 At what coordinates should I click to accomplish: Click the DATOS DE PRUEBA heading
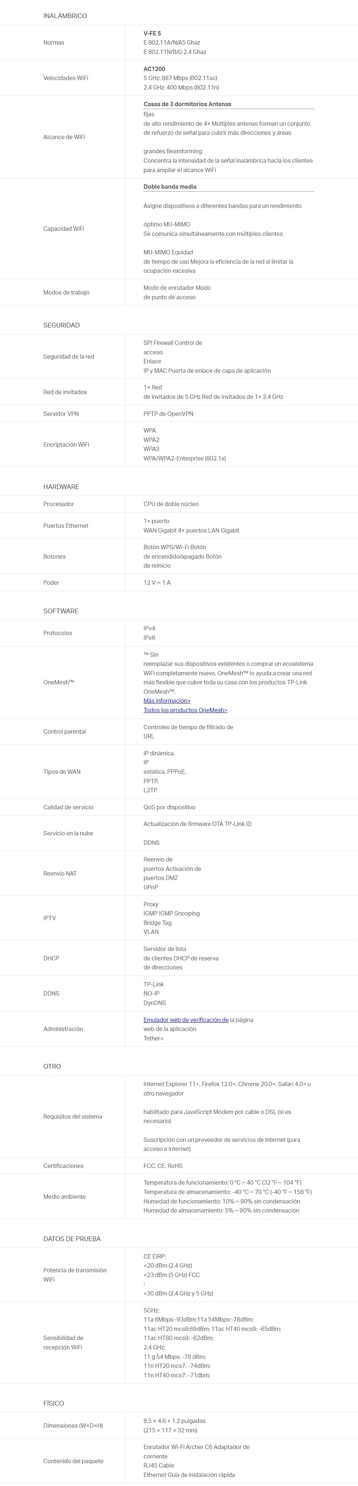click(72, 1239)
